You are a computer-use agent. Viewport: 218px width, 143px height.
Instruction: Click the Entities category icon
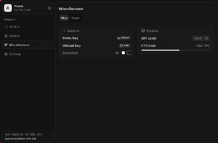[6, 36]
